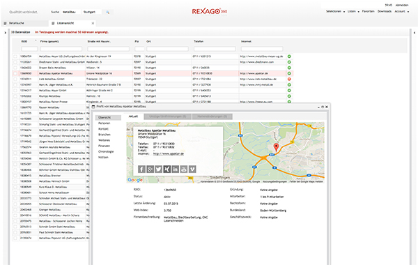Open the Listen dropdown menu

353,11
